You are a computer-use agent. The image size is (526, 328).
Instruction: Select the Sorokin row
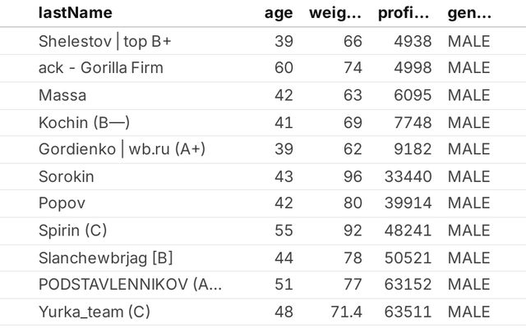coord(67,176)
